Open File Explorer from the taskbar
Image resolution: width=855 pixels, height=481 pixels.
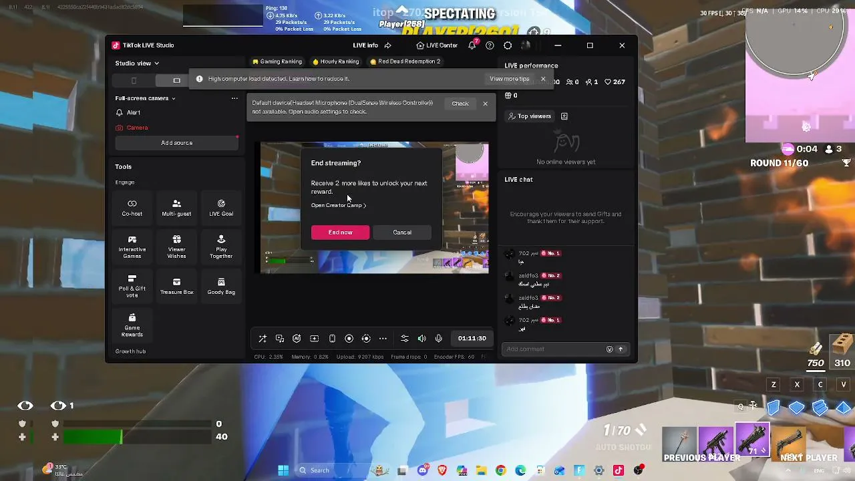click(x=481, y=470)
